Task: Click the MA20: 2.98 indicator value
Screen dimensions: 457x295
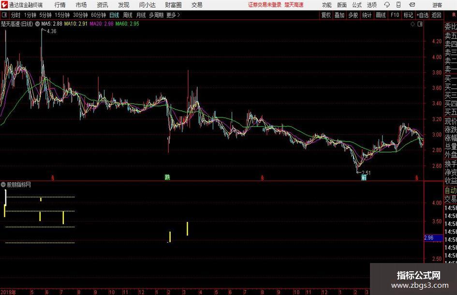Action: [102, 24]
